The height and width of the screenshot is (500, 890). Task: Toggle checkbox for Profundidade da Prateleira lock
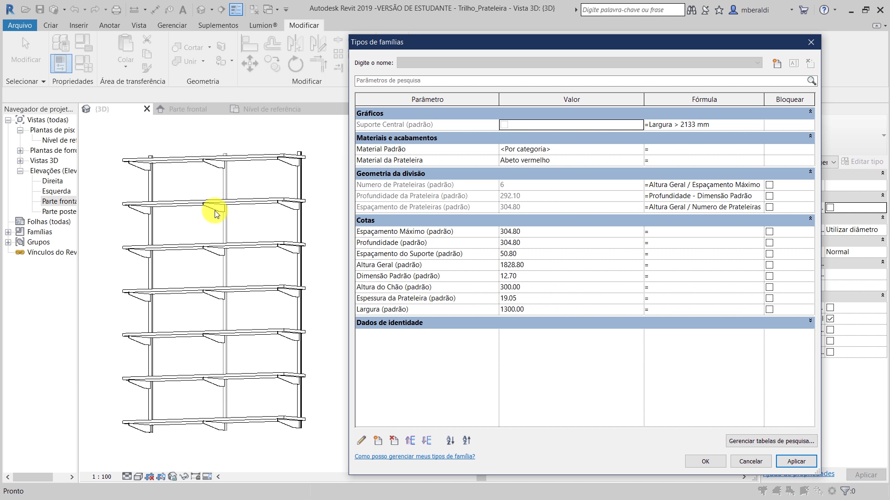click(769, 195)
